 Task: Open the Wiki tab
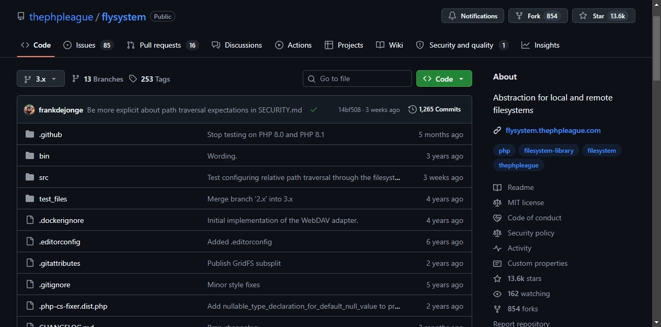click(x=390, y=45)
